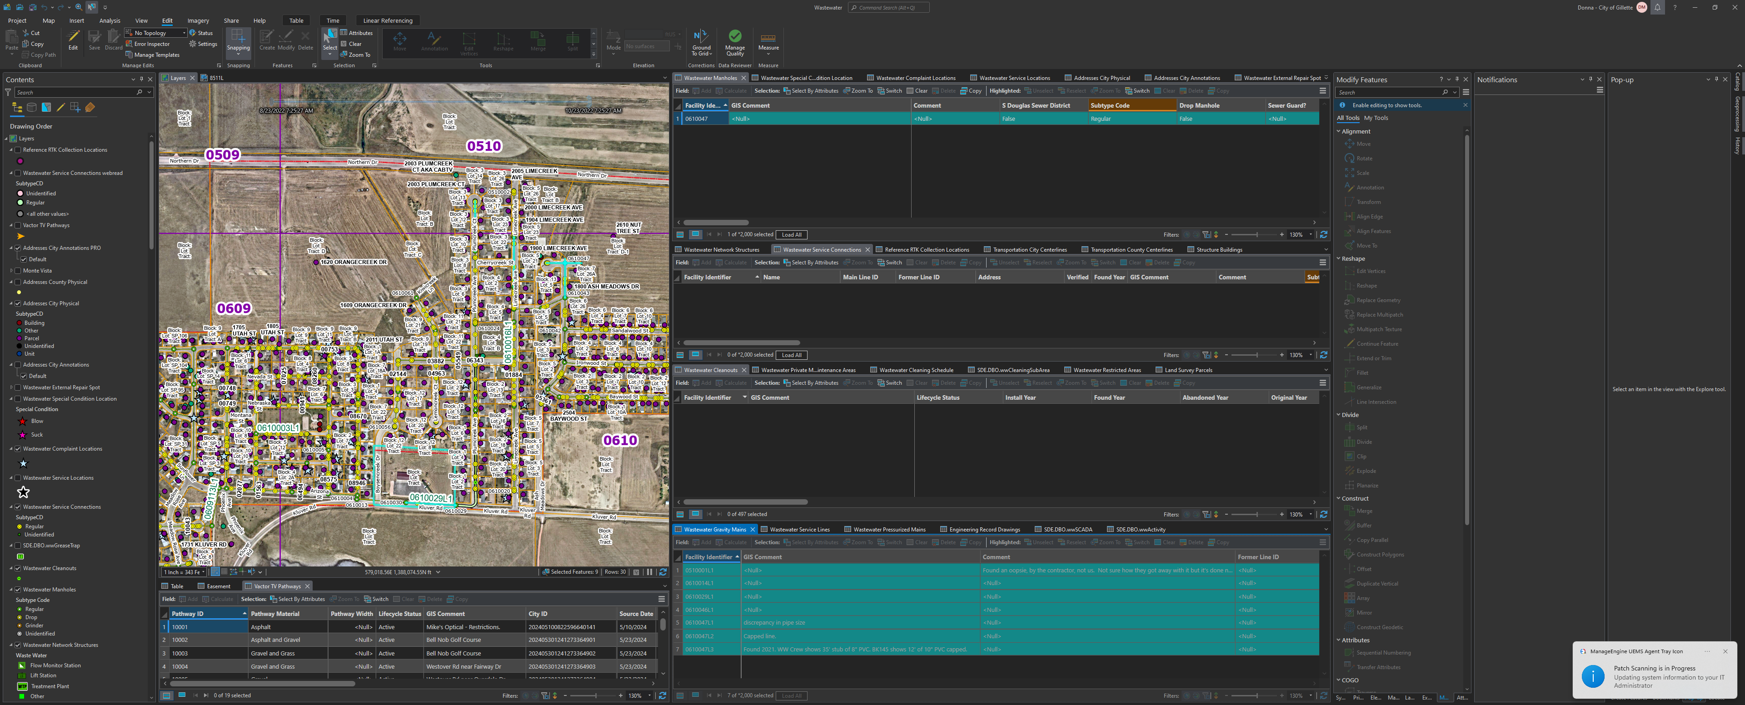Open editing Settings gear

pos(203,44)
